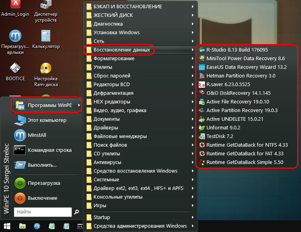The height and width of the screenshot is (232, 301).
Task: Click the Перезагрузить ярлыки desktop icon
Action: pos(15,42)
